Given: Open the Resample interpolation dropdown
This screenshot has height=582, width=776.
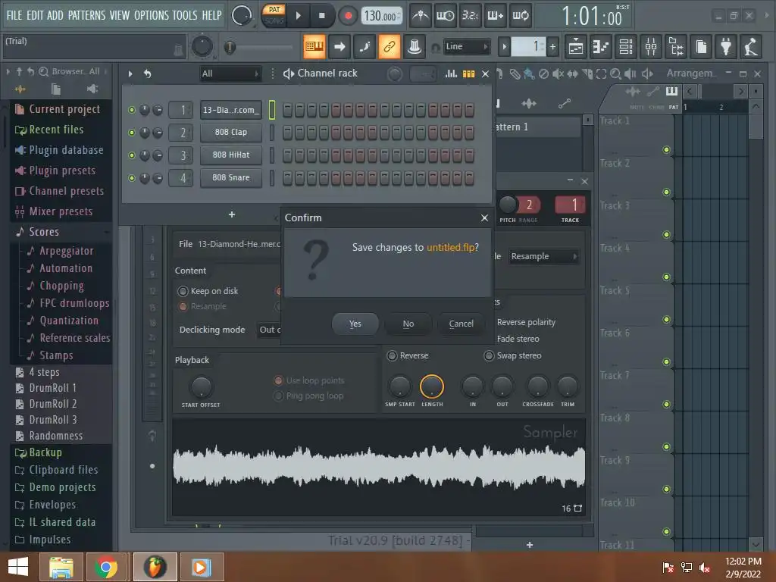Looking at the screenshot, I should coord(544,256).
